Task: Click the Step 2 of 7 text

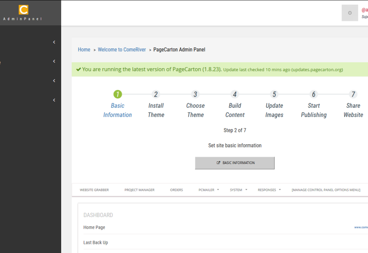Action: pyautogui.click(x=235, y=130)
